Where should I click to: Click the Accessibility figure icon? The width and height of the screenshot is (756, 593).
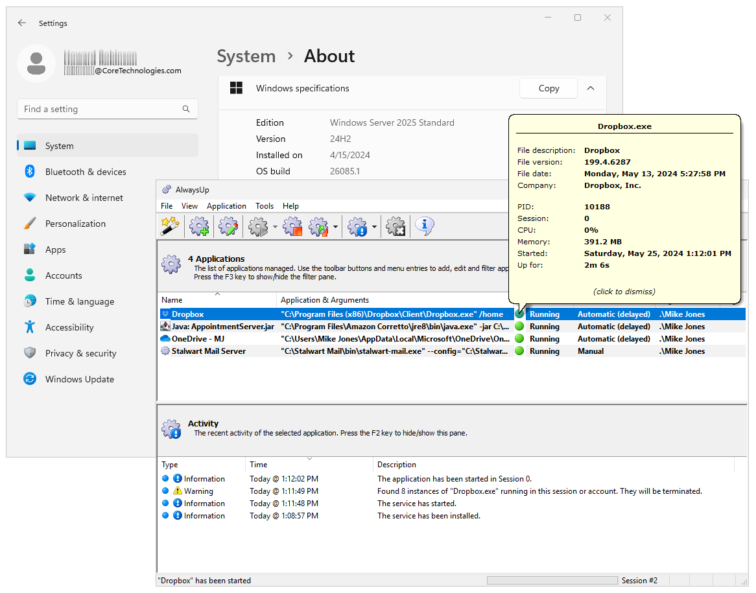coord(30,327)
